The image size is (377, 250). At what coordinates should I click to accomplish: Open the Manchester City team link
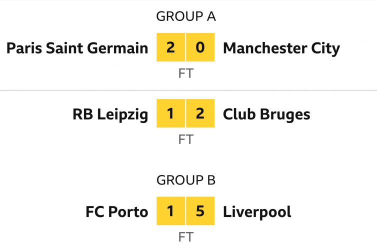[281, 48]
